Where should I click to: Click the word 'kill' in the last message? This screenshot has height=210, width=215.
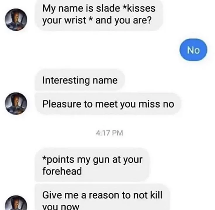[156, 195]
